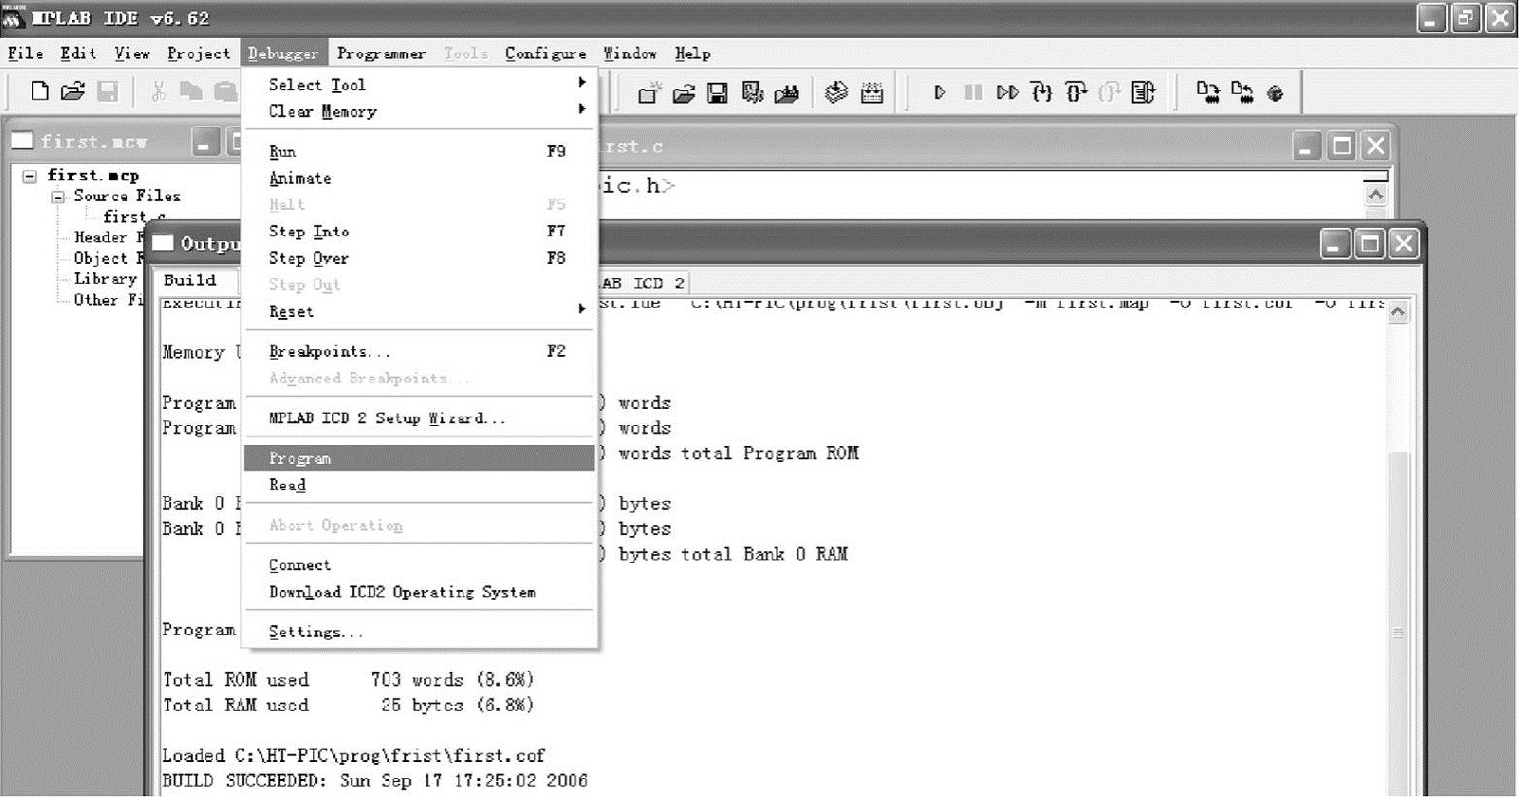Viewport: 1519px width, 797px height.
Task: Collapse the Source Files tree folder
Action: [57, 197]
